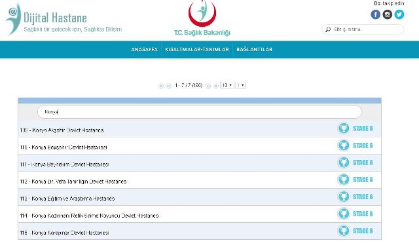Open the ANASAYFA menu item
The image size is (419, 249).
click(144, 50)
